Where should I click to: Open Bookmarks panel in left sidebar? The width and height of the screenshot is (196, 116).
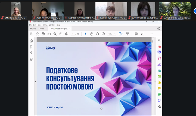point(31,47)
